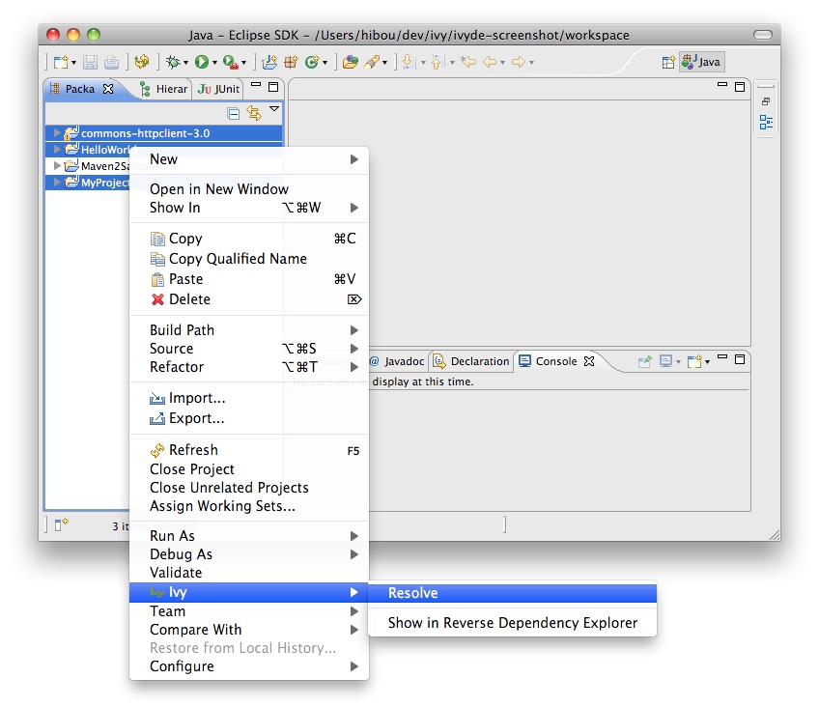The height and width of the screenshot is (707, 819).
Task: Click the New Java Class toolbar icon
Action: tap(312, 62)
